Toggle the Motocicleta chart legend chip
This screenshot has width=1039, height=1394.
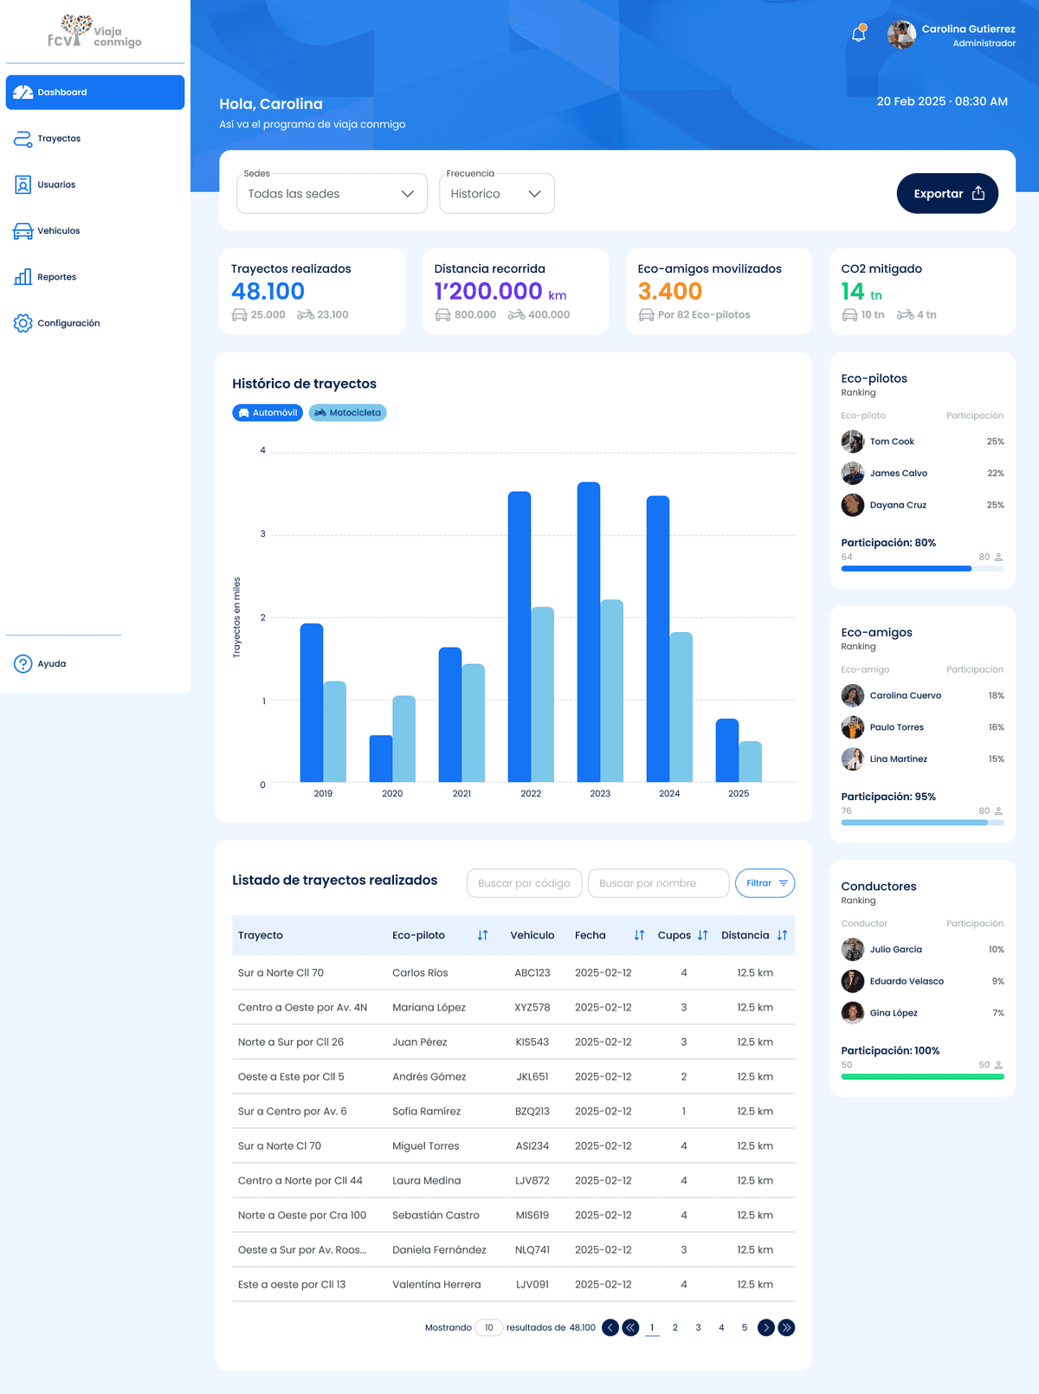tap(347, 413)
